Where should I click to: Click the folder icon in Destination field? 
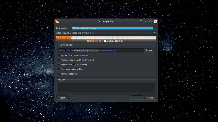[74, 28]
